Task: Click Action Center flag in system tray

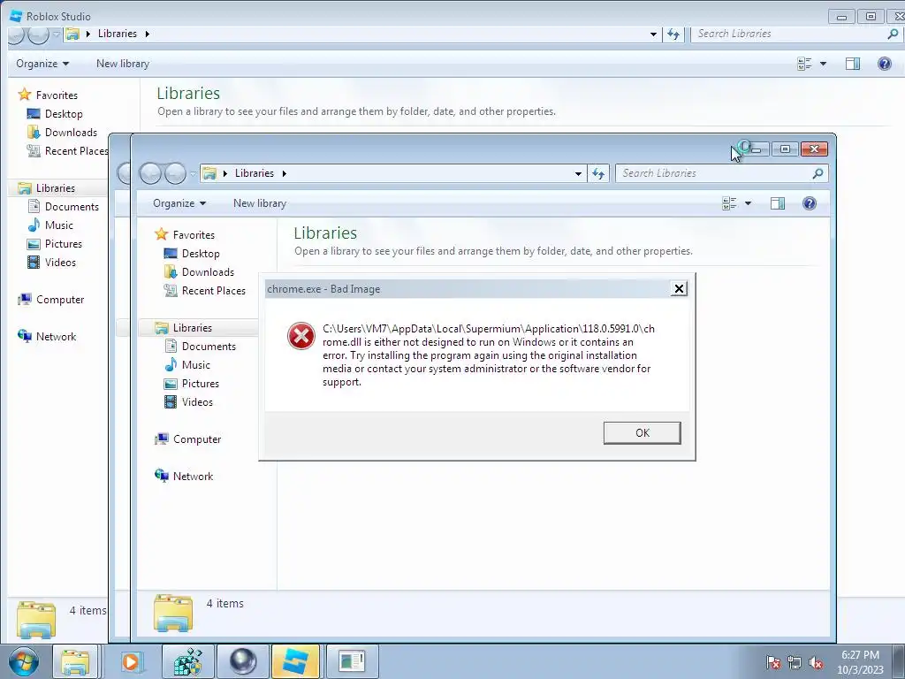Action: [x=773, y=662]
